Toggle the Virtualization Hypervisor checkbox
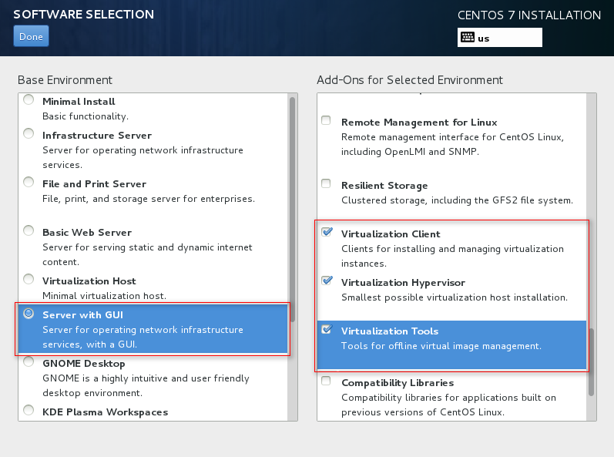Image resolution: width=614 pixels, height=457 pixels. pos(327,281)
